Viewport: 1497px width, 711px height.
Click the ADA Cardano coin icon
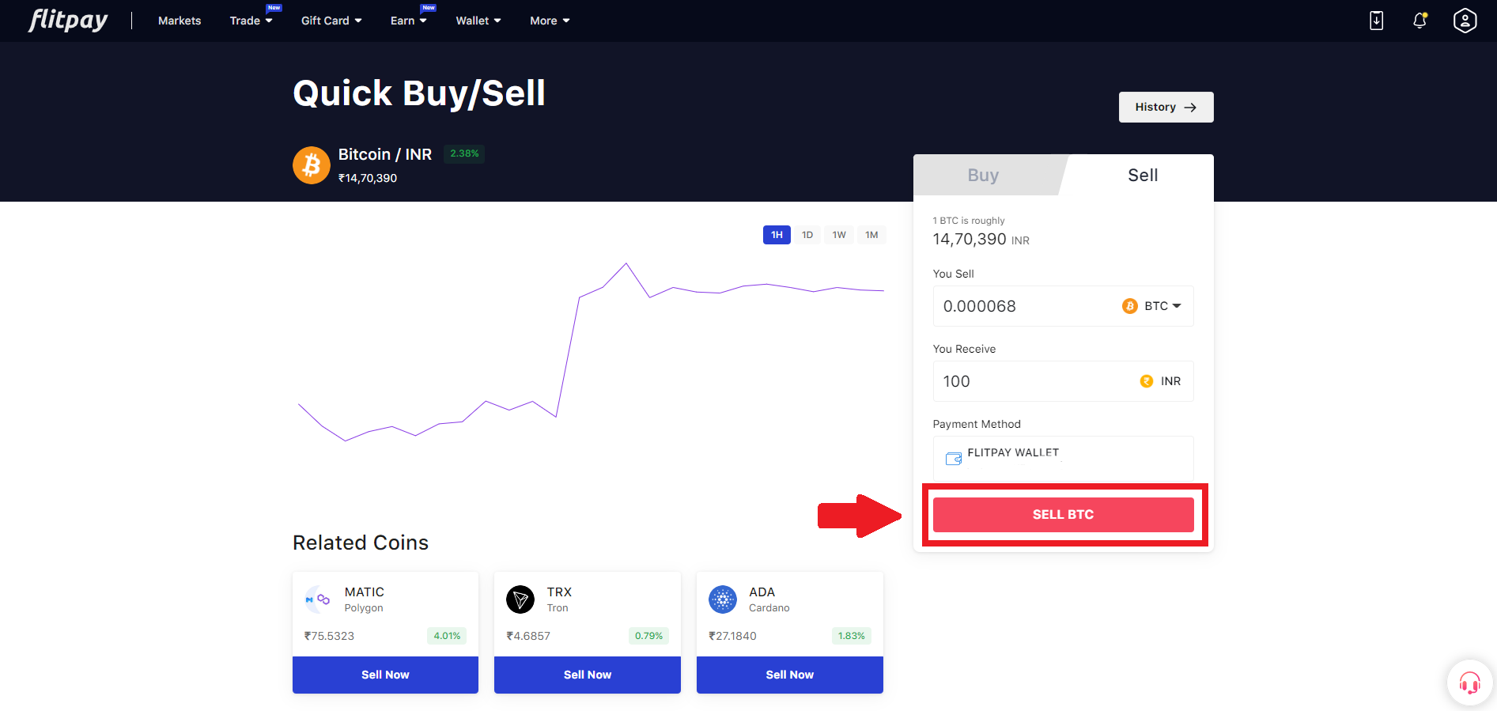click(x=723, y=599)
